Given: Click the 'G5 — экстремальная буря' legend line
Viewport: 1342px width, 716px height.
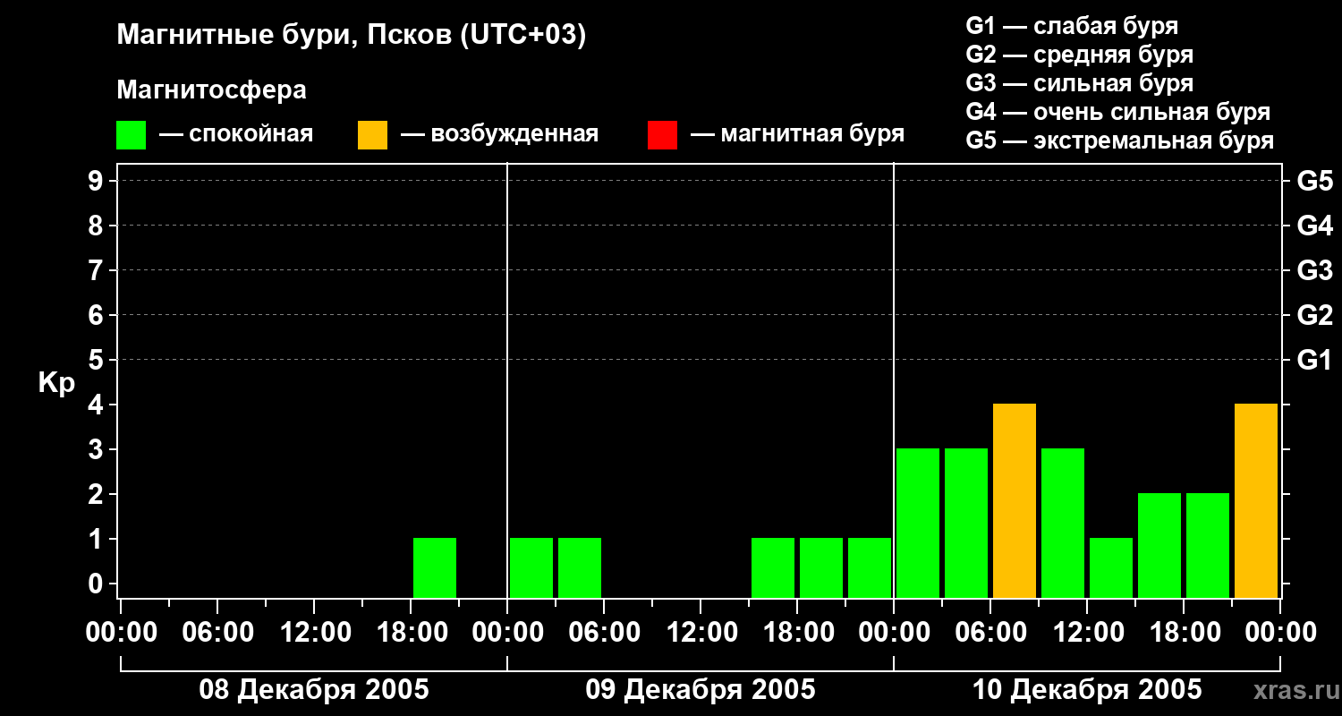Looking at the screenshot, I should [1119, 141].
